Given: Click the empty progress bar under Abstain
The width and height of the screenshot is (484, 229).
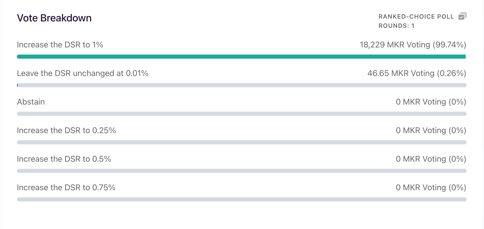Looking at the screenshot, I should (x=242, y=114).
